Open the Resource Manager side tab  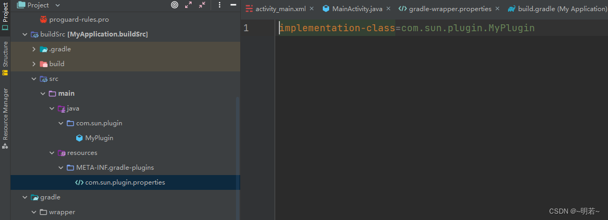point(5,118)
